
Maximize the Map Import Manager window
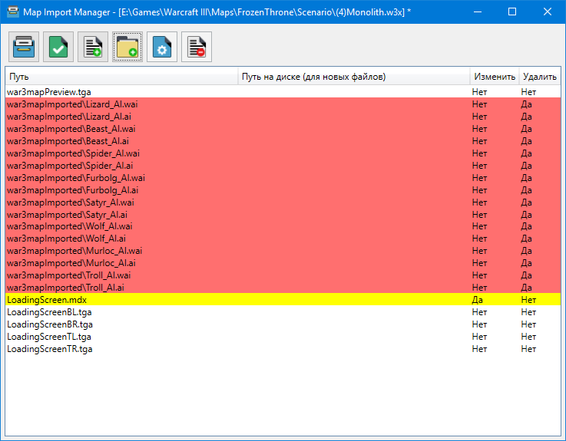(x=511, y=12)
